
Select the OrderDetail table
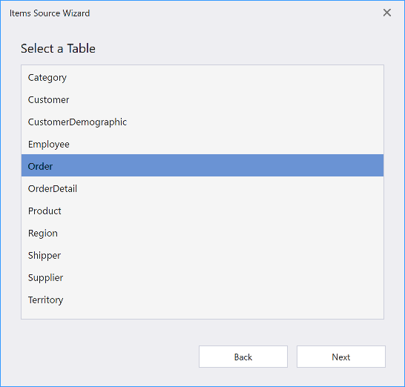(202, 188)
